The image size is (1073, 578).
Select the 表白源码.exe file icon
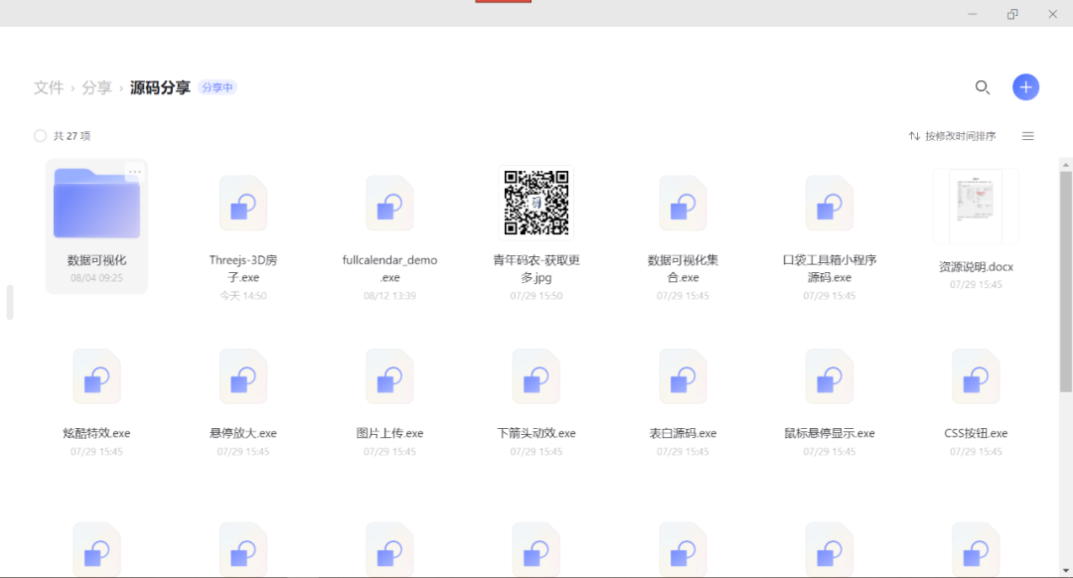pos(683,377)
